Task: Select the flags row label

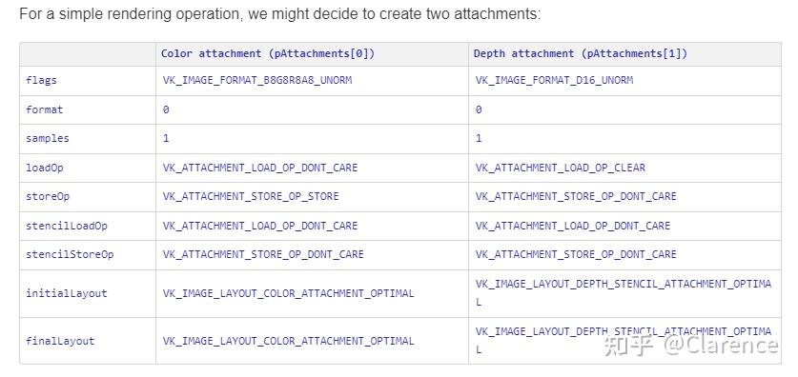Action: pos(41,80)
